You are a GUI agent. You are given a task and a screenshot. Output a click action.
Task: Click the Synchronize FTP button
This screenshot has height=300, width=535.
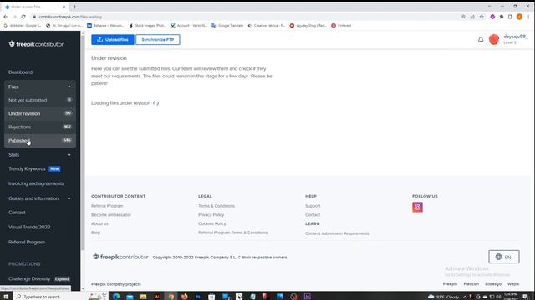pos(158,40)
